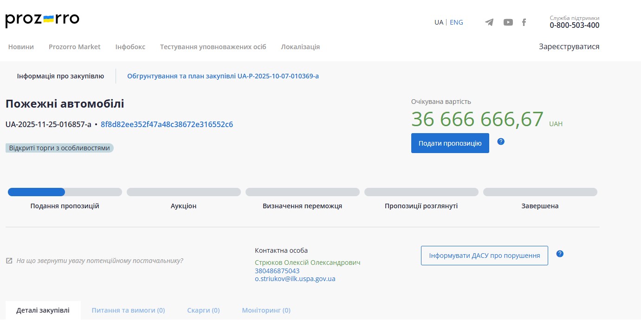This screenshot has width=641, height=327.
Task: Open the YouTube channel icon
Action: [508, 22]
